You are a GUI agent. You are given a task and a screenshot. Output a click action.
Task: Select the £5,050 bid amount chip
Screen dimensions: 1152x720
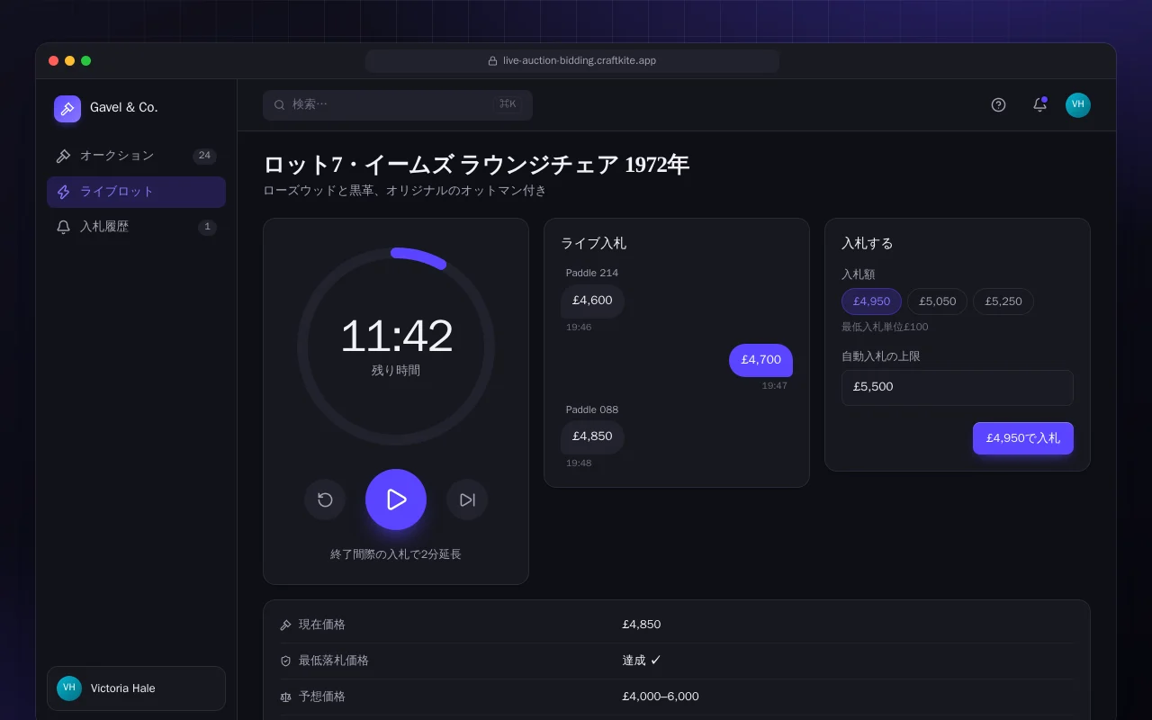click(x=937, y=301)
